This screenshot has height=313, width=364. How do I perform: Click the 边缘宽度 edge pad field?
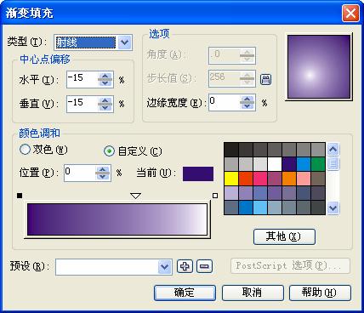pyautogui.click(x=225, y=102)
